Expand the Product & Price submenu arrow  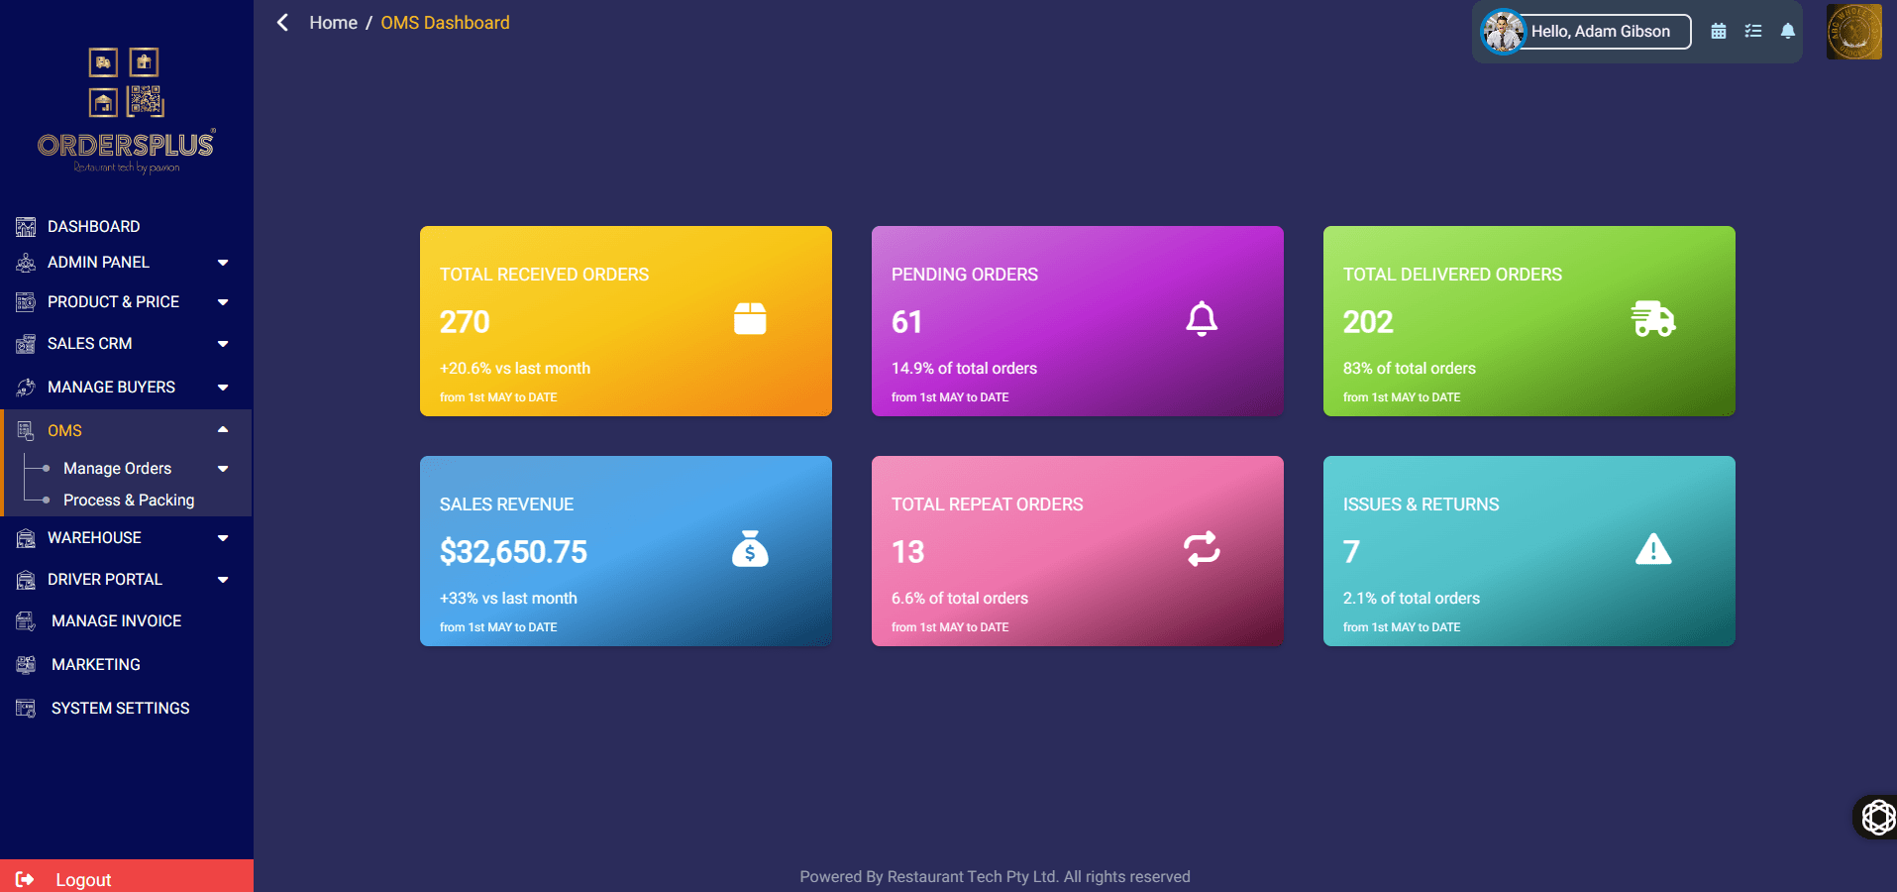coord(223,302)
